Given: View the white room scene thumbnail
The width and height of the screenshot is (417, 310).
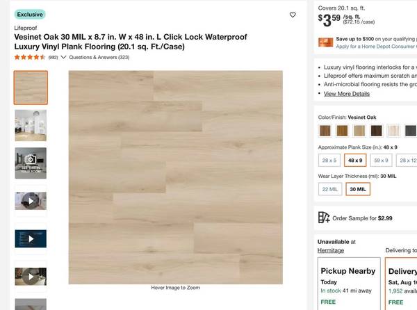Looking at the screenshot, I should (31, 125).
